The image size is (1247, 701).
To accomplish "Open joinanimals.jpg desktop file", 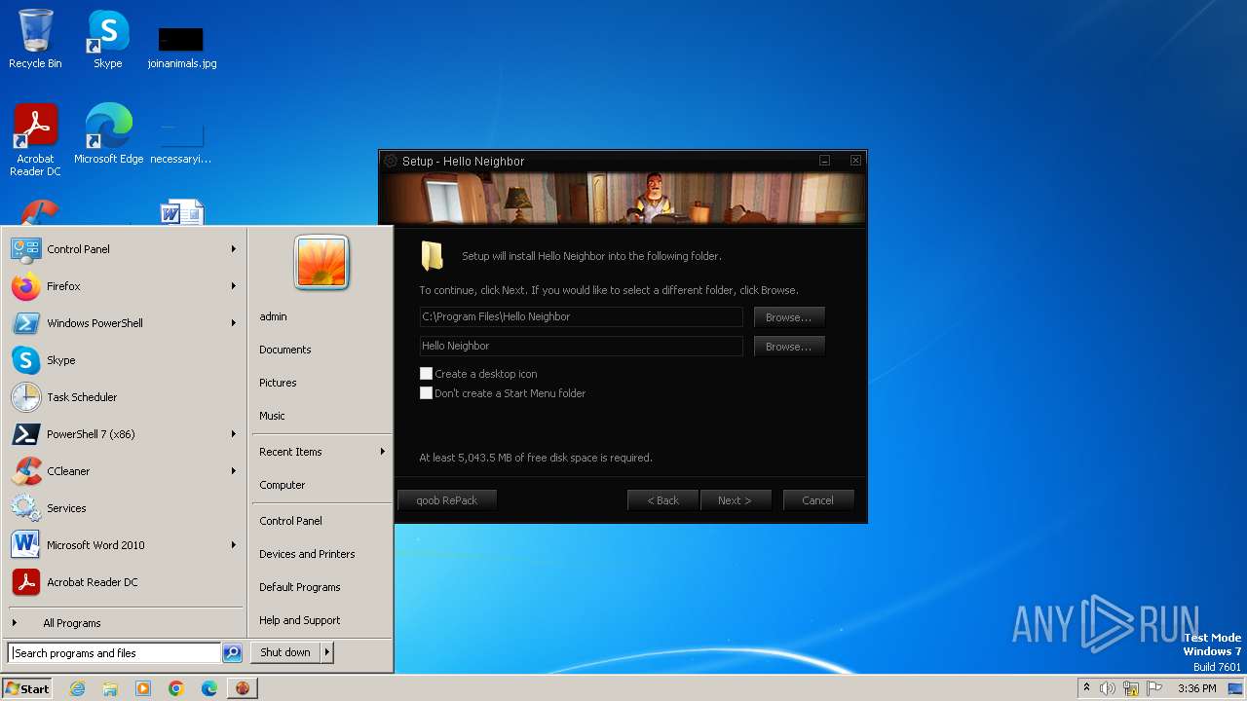I will pos(181,47).
